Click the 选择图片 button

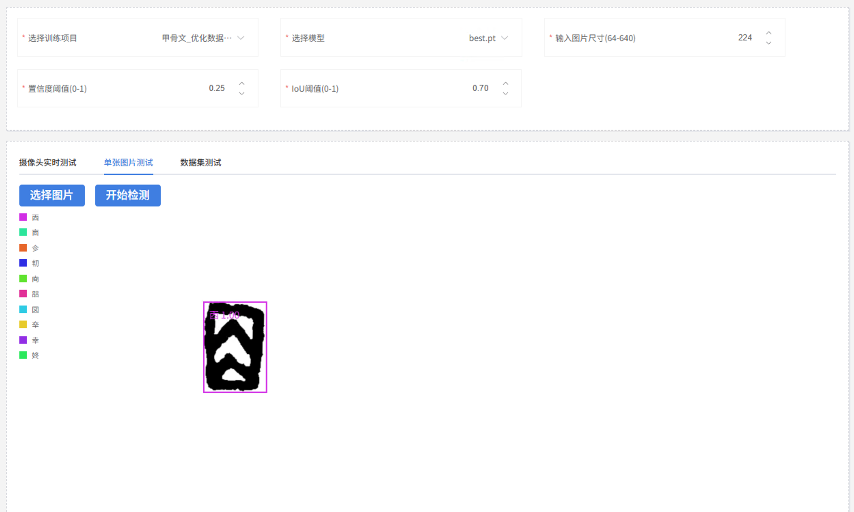[x=51, y=195]
